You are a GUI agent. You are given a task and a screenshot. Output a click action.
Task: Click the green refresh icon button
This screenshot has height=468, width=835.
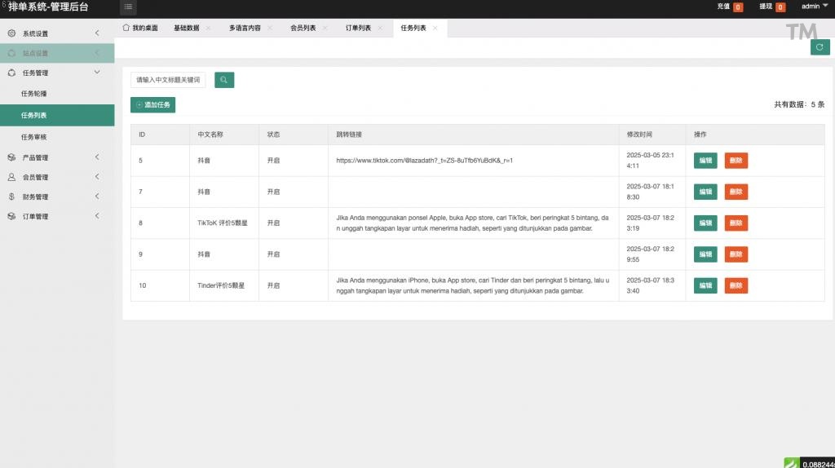tap(820, 47)
